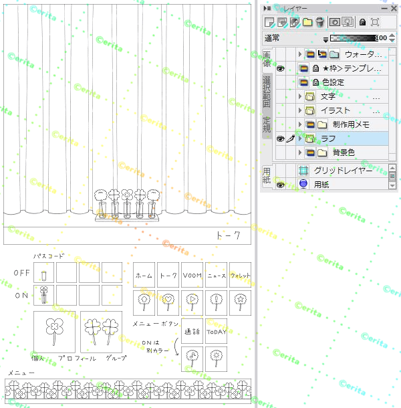Switch to the 画像 tab
401x408 pixels.
point(267,60)
